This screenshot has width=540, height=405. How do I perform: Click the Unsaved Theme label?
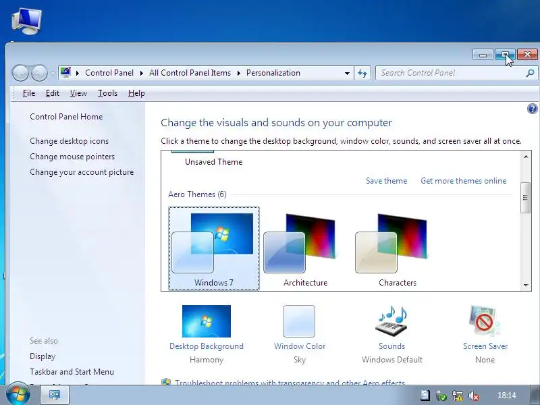[213, 162]
